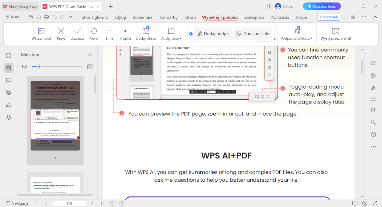Click the Rozszerz teraz upgrade button
Screen dimensions: 382x207
coord(322,6)
